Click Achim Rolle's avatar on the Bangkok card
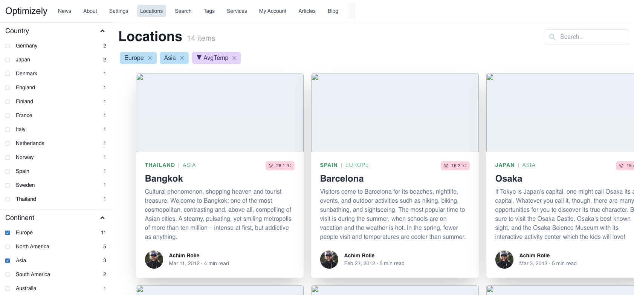634x295 pixels. (154, 260)
